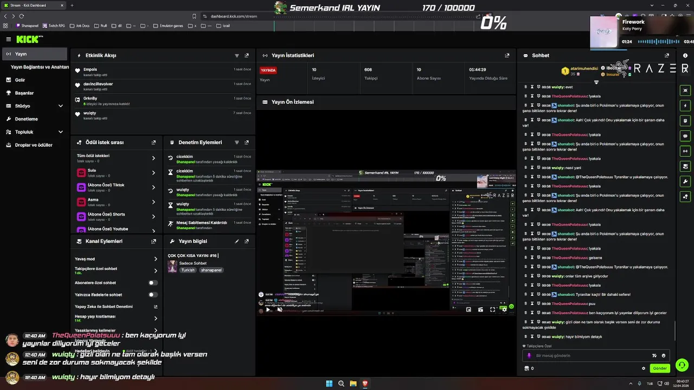The height and width of the screenshot is (390, 694).
Task: Open filter options in Denetim Eylemleri panel
Action: [x=237, y=142]
